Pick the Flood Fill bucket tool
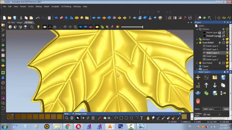This screenshot has width=232, height=130. click(x=105, y=118)
